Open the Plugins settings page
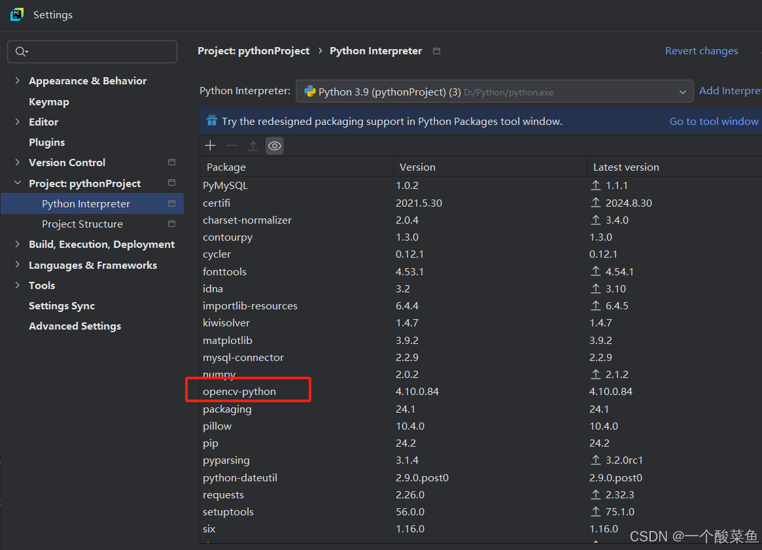 [x=46, y=143]
